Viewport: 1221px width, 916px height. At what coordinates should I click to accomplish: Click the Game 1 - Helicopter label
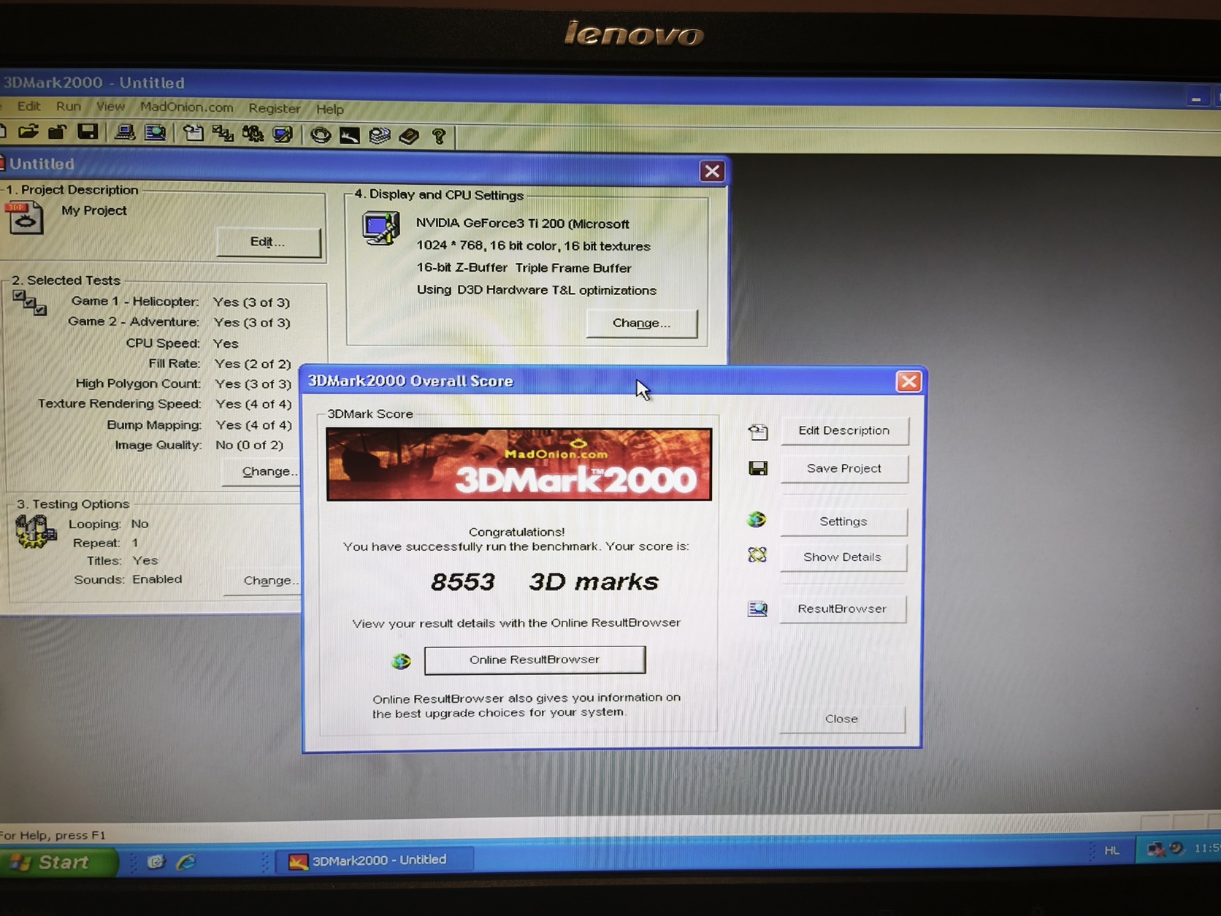coord(134,301)
